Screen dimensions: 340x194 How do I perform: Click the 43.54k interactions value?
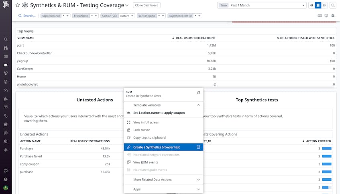(x=106, y=149)
